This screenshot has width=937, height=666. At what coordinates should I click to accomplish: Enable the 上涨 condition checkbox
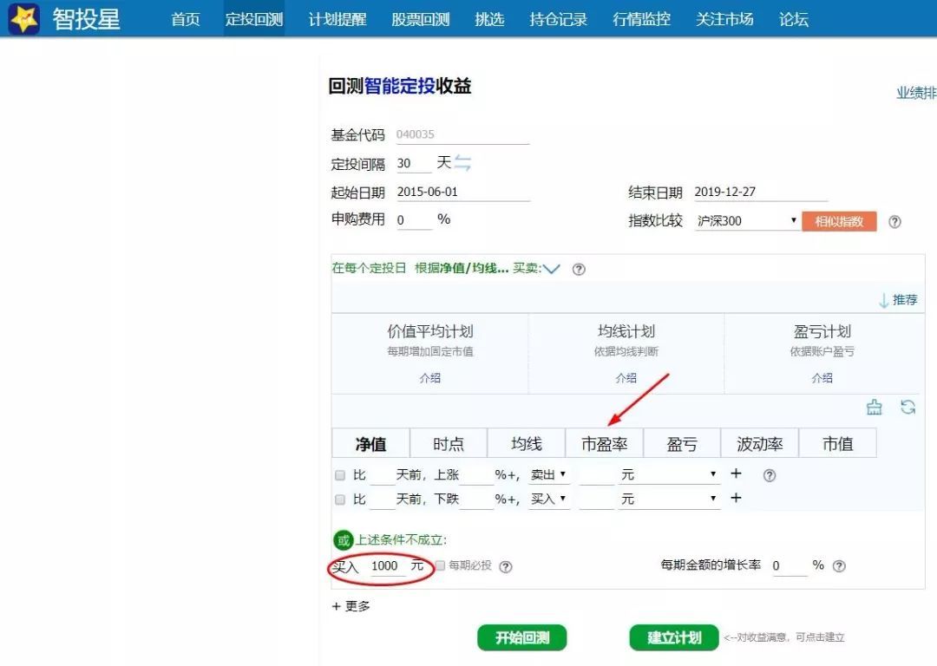pyautogui.click(x=340, y=475)
